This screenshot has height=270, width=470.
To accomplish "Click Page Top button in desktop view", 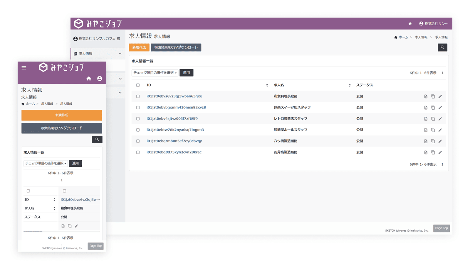I will [x=442, y=228].
